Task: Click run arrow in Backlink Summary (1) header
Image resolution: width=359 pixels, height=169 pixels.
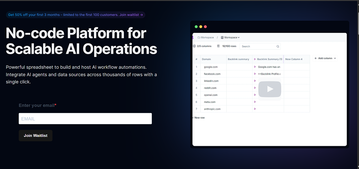Action: [255, 59]
